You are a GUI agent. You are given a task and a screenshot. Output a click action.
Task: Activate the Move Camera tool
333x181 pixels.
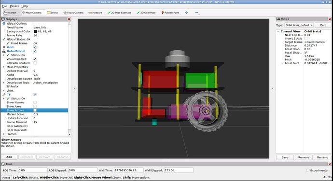[x=34, y=13]
